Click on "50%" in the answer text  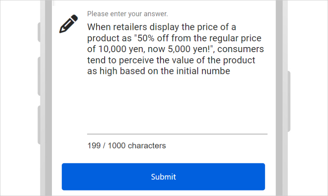coord(144,38)
